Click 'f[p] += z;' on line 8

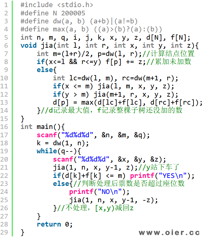click(x=126, y=62)
